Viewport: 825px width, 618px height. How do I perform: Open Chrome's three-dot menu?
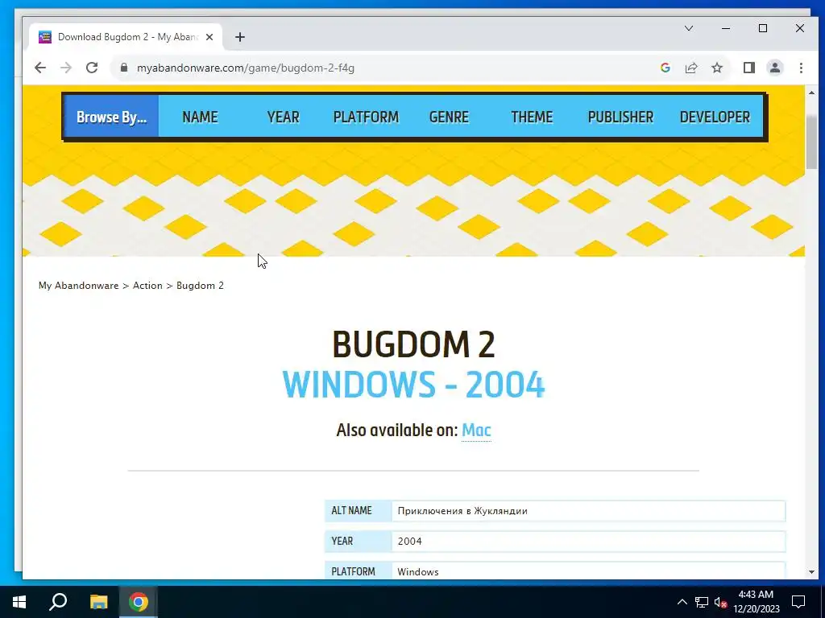click(801, 68)
